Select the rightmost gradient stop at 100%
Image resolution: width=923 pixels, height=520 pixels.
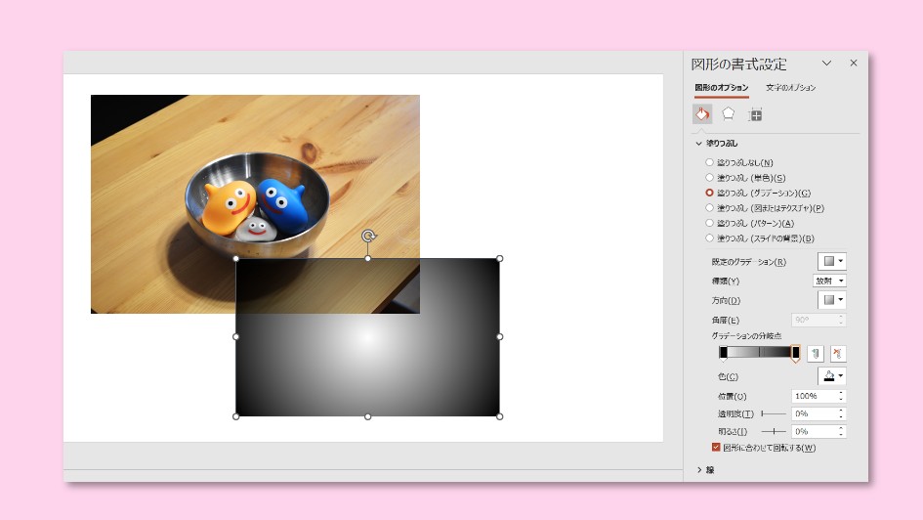pos(795,353)
